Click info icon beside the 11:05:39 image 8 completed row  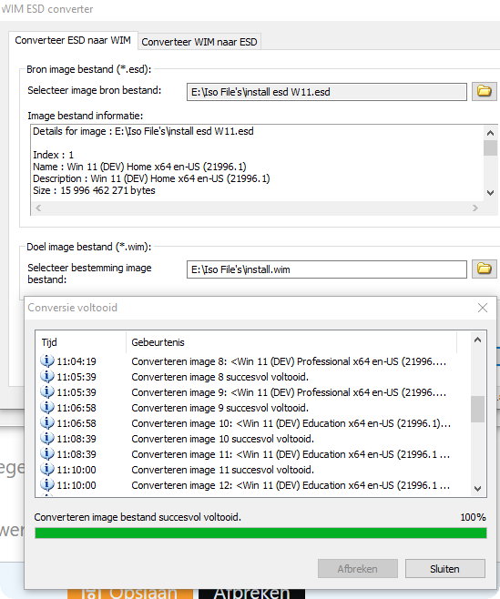[x=47, y=377]
